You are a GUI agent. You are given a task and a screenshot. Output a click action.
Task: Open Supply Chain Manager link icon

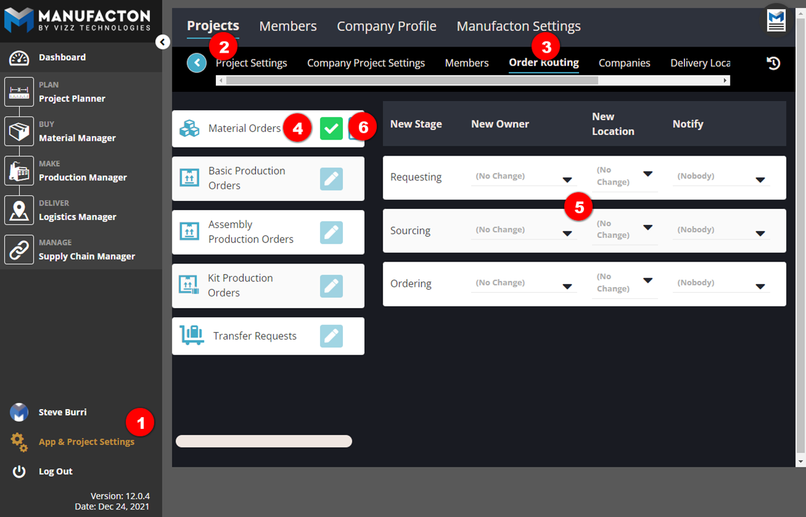[x=19, y=250]
